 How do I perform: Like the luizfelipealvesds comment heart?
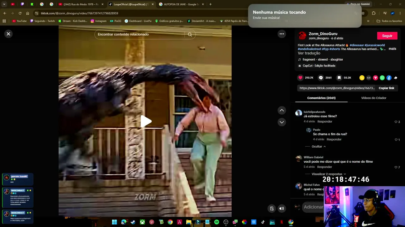(x=396, y=122)
